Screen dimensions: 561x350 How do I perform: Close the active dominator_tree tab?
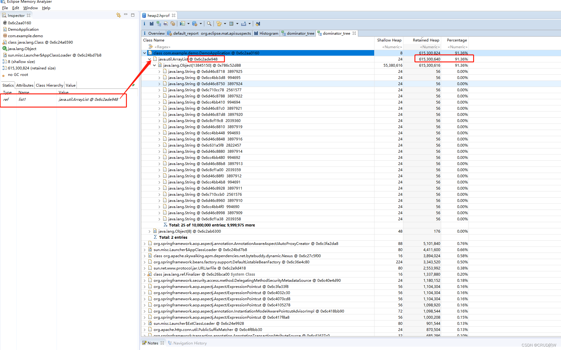pyautogui.click(x=354, y=33)
